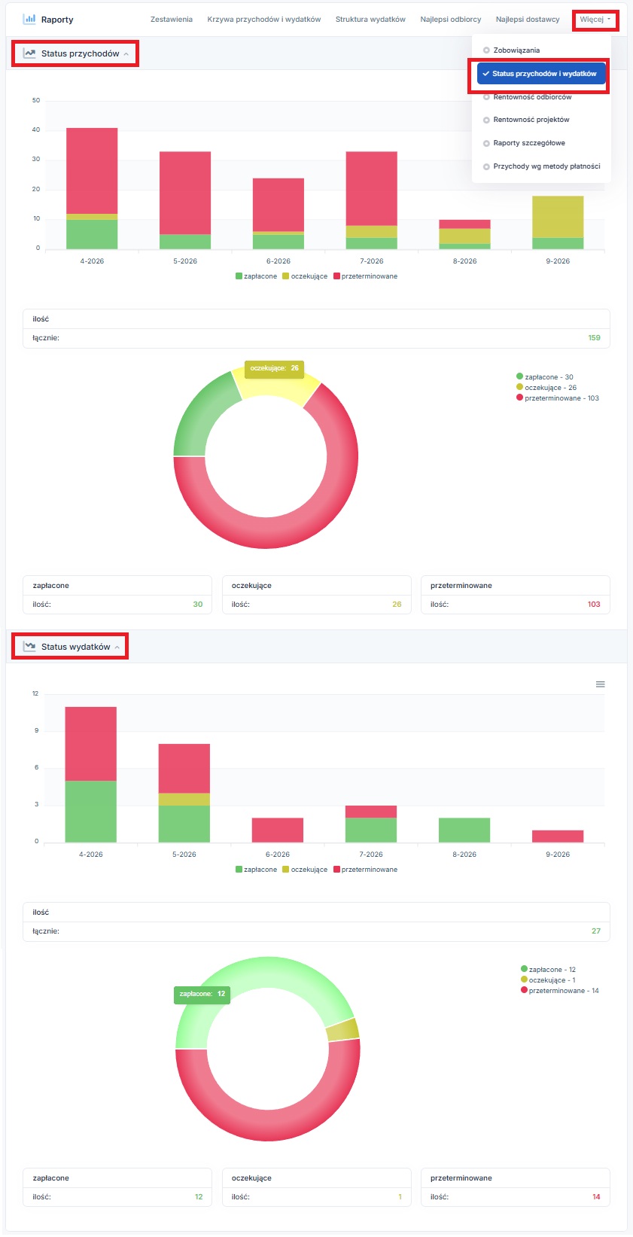Screen dimensions: 633x1237
Task: Click the red 4-2026 bar segment in income chart
Action: point(92,171)
